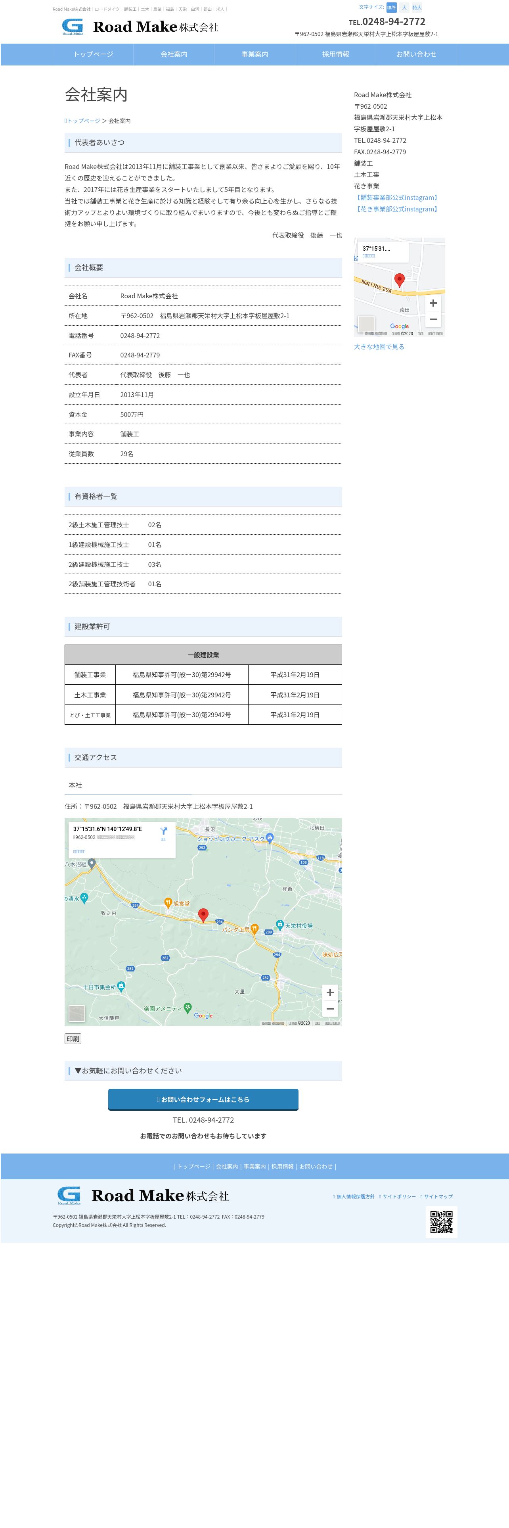Zoom out on the large access map
The image size is (509, 1528).
[330, 1008]
